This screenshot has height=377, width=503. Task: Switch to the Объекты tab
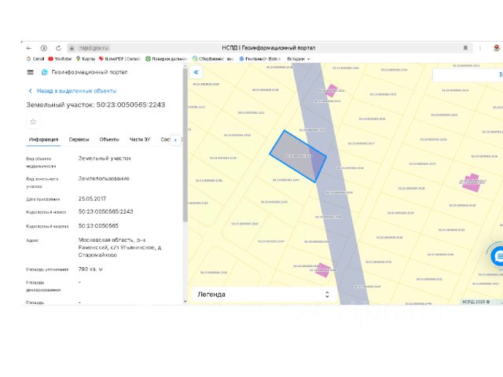109,140
